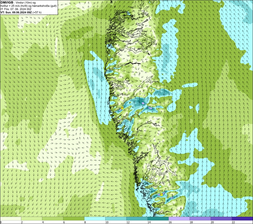Click the 12–14 m/s teal swatch
The width and height of the screenshot is (253, 224).
[x=137, y=218]
